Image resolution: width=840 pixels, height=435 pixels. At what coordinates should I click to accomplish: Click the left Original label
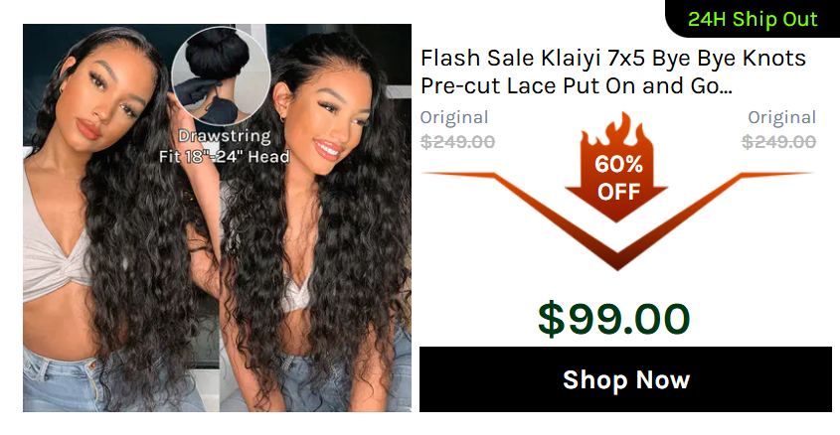(x=454, y=117)
